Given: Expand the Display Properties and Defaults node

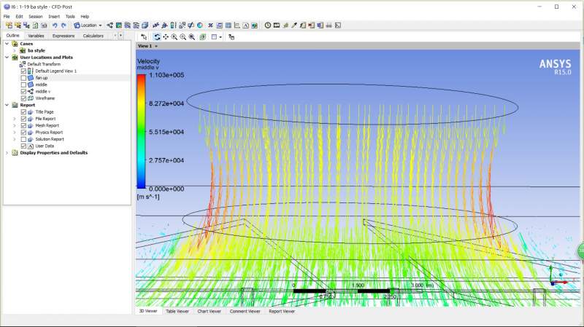Looking at the screenshot, I should click(x=7, y=153).
